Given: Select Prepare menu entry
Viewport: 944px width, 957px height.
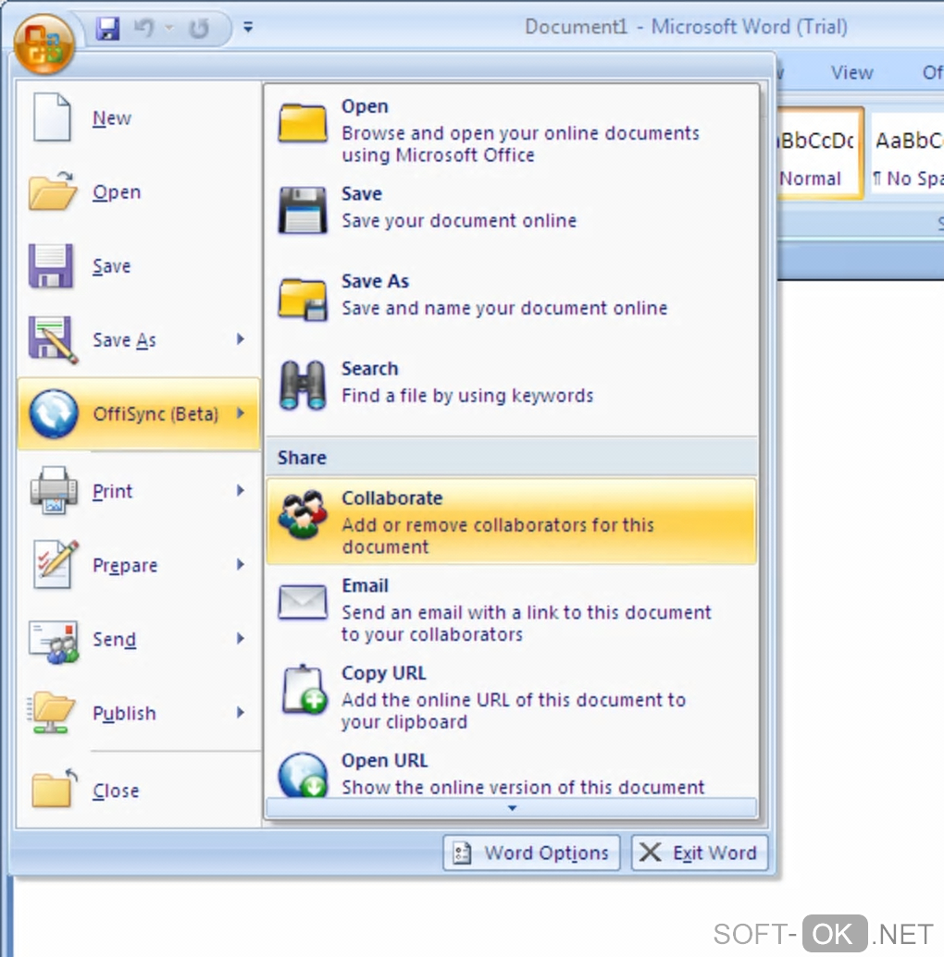Looking at the screenshot, I should (140, 565).
